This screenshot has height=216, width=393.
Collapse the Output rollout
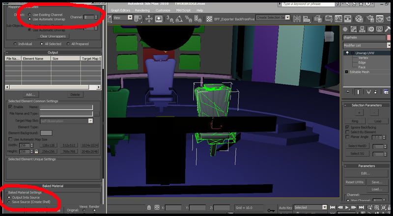click(53, 53)
